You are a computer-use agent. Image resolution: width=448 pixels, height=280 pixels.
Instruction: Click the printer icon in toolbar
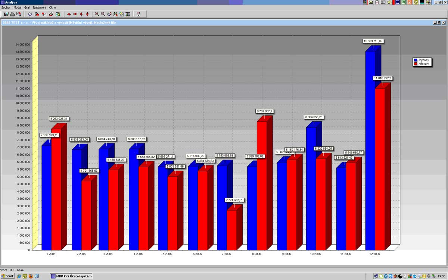(x=12, y=14)
